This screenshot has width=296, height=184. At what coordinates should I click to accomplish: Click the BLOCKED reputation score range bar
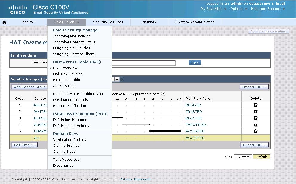[117, 118]
